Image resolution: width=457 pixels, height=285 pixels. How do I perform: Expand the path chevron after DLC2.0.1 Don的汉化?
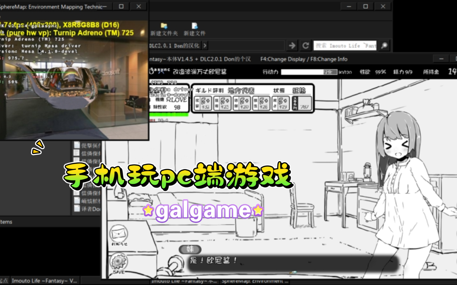(205, 46)
